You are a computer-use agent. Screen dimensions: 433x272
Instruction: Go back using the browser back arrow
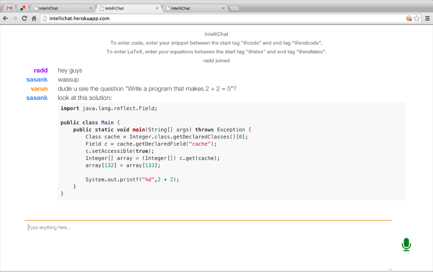5,18
